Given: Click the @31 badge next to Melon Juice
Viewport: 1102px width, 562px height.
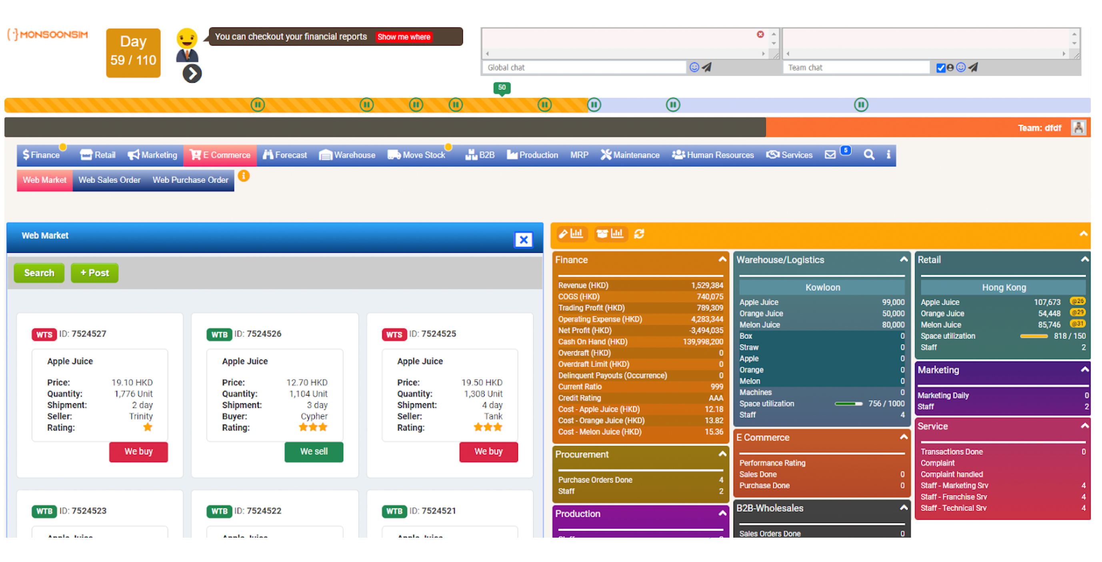Looking at the screenshot, I should 1077,324.
